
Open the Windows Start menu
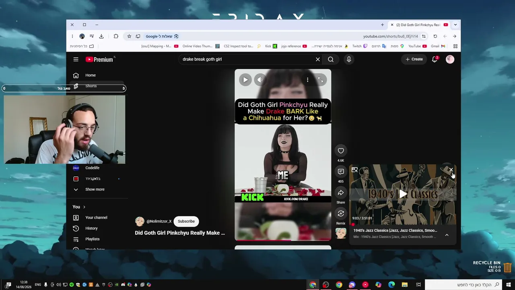[x=508, y=285]
